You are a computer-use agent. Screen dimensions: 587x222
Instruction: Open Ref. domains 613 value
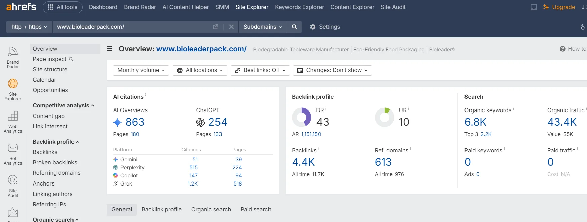click(x=383, y=162)
